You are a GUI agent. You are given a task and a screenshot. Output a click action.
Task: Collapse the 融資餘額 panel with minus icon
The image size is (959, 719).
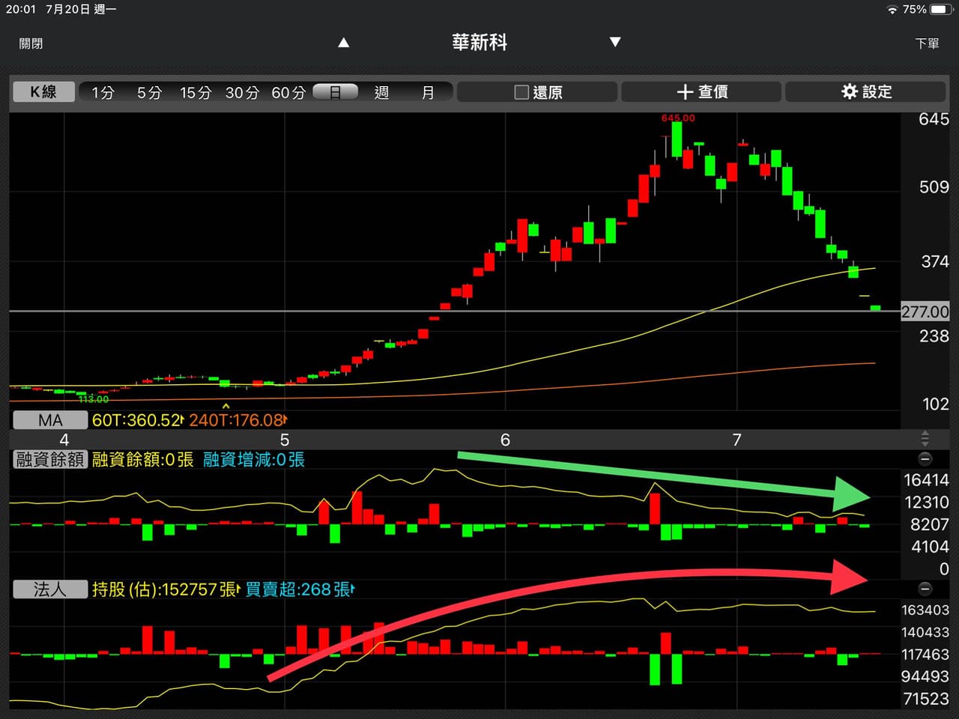925,458
